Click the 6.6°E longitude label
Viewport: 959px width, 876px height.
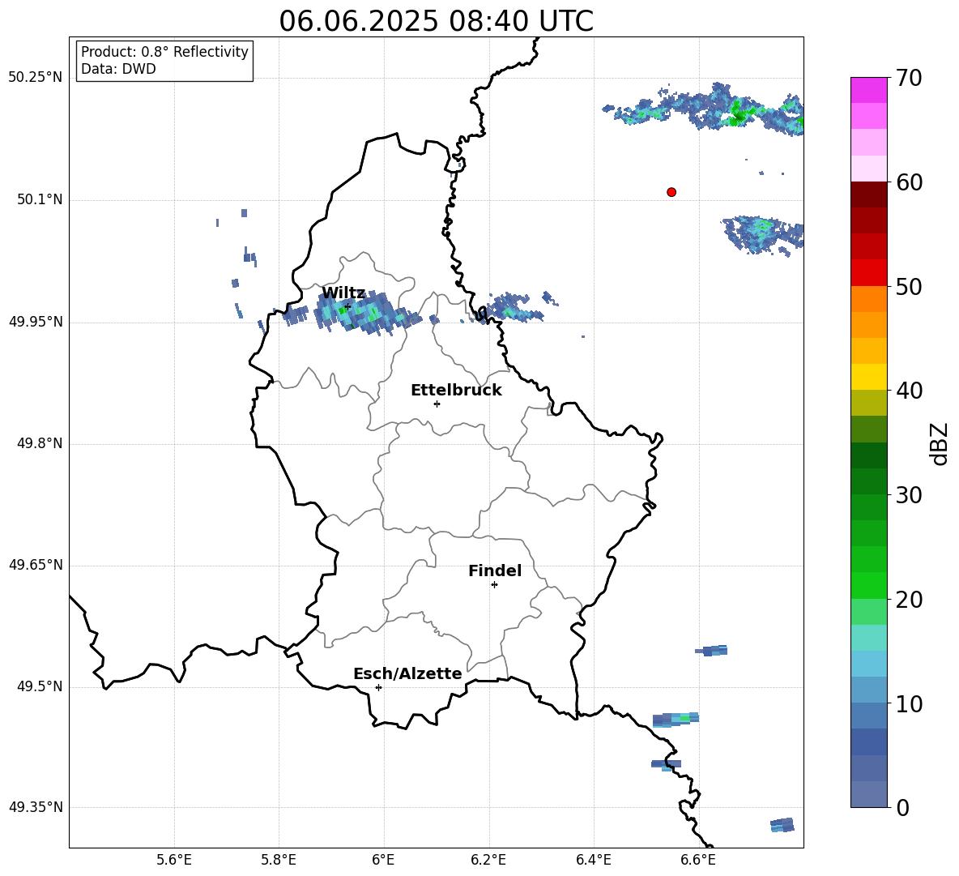698,860
